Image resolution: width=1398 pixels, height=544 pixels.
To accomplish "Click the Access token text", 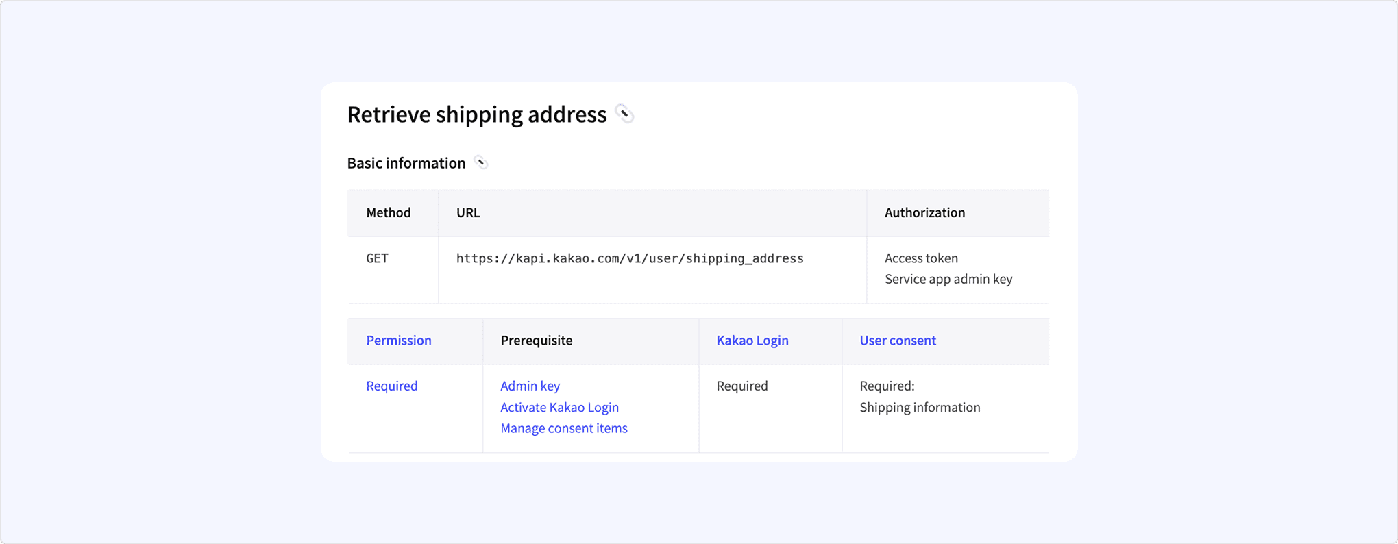I will click(x=921, y=258).
